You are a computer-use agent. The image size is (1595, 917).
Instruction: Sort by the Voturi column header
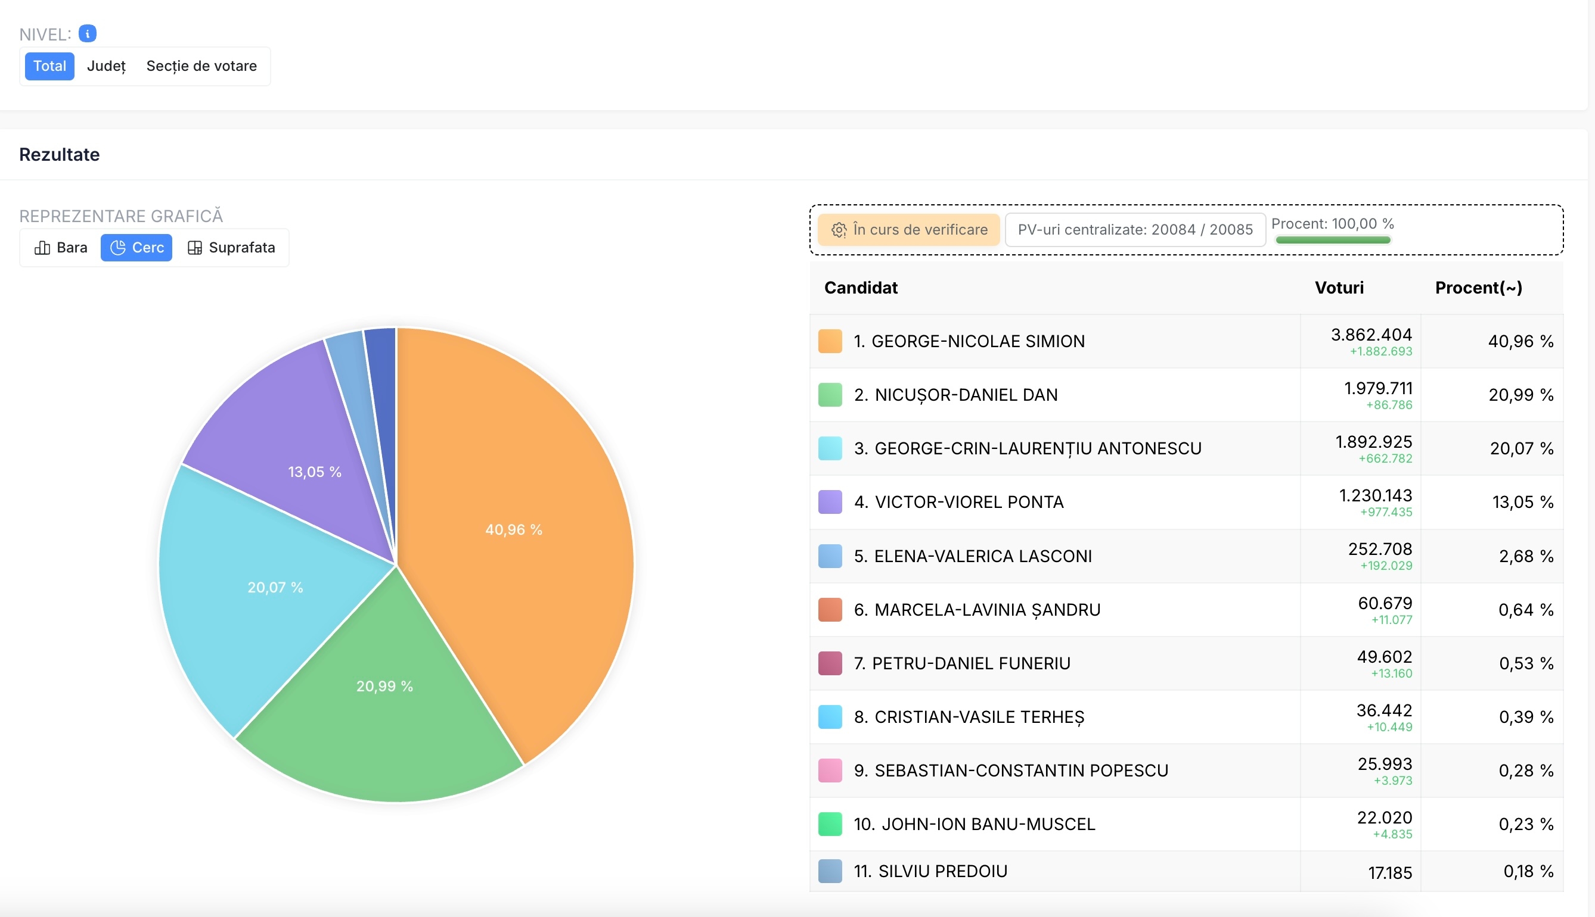[1339, 288]
